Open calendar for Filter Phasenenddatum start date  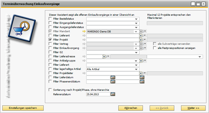[x=113, y=82]
